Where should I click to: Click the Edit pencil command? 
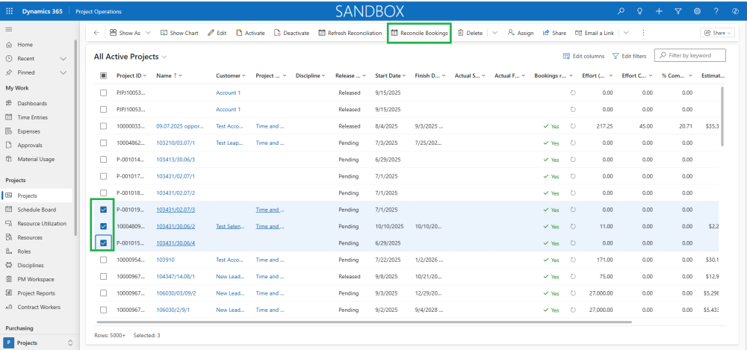point(217,33)
